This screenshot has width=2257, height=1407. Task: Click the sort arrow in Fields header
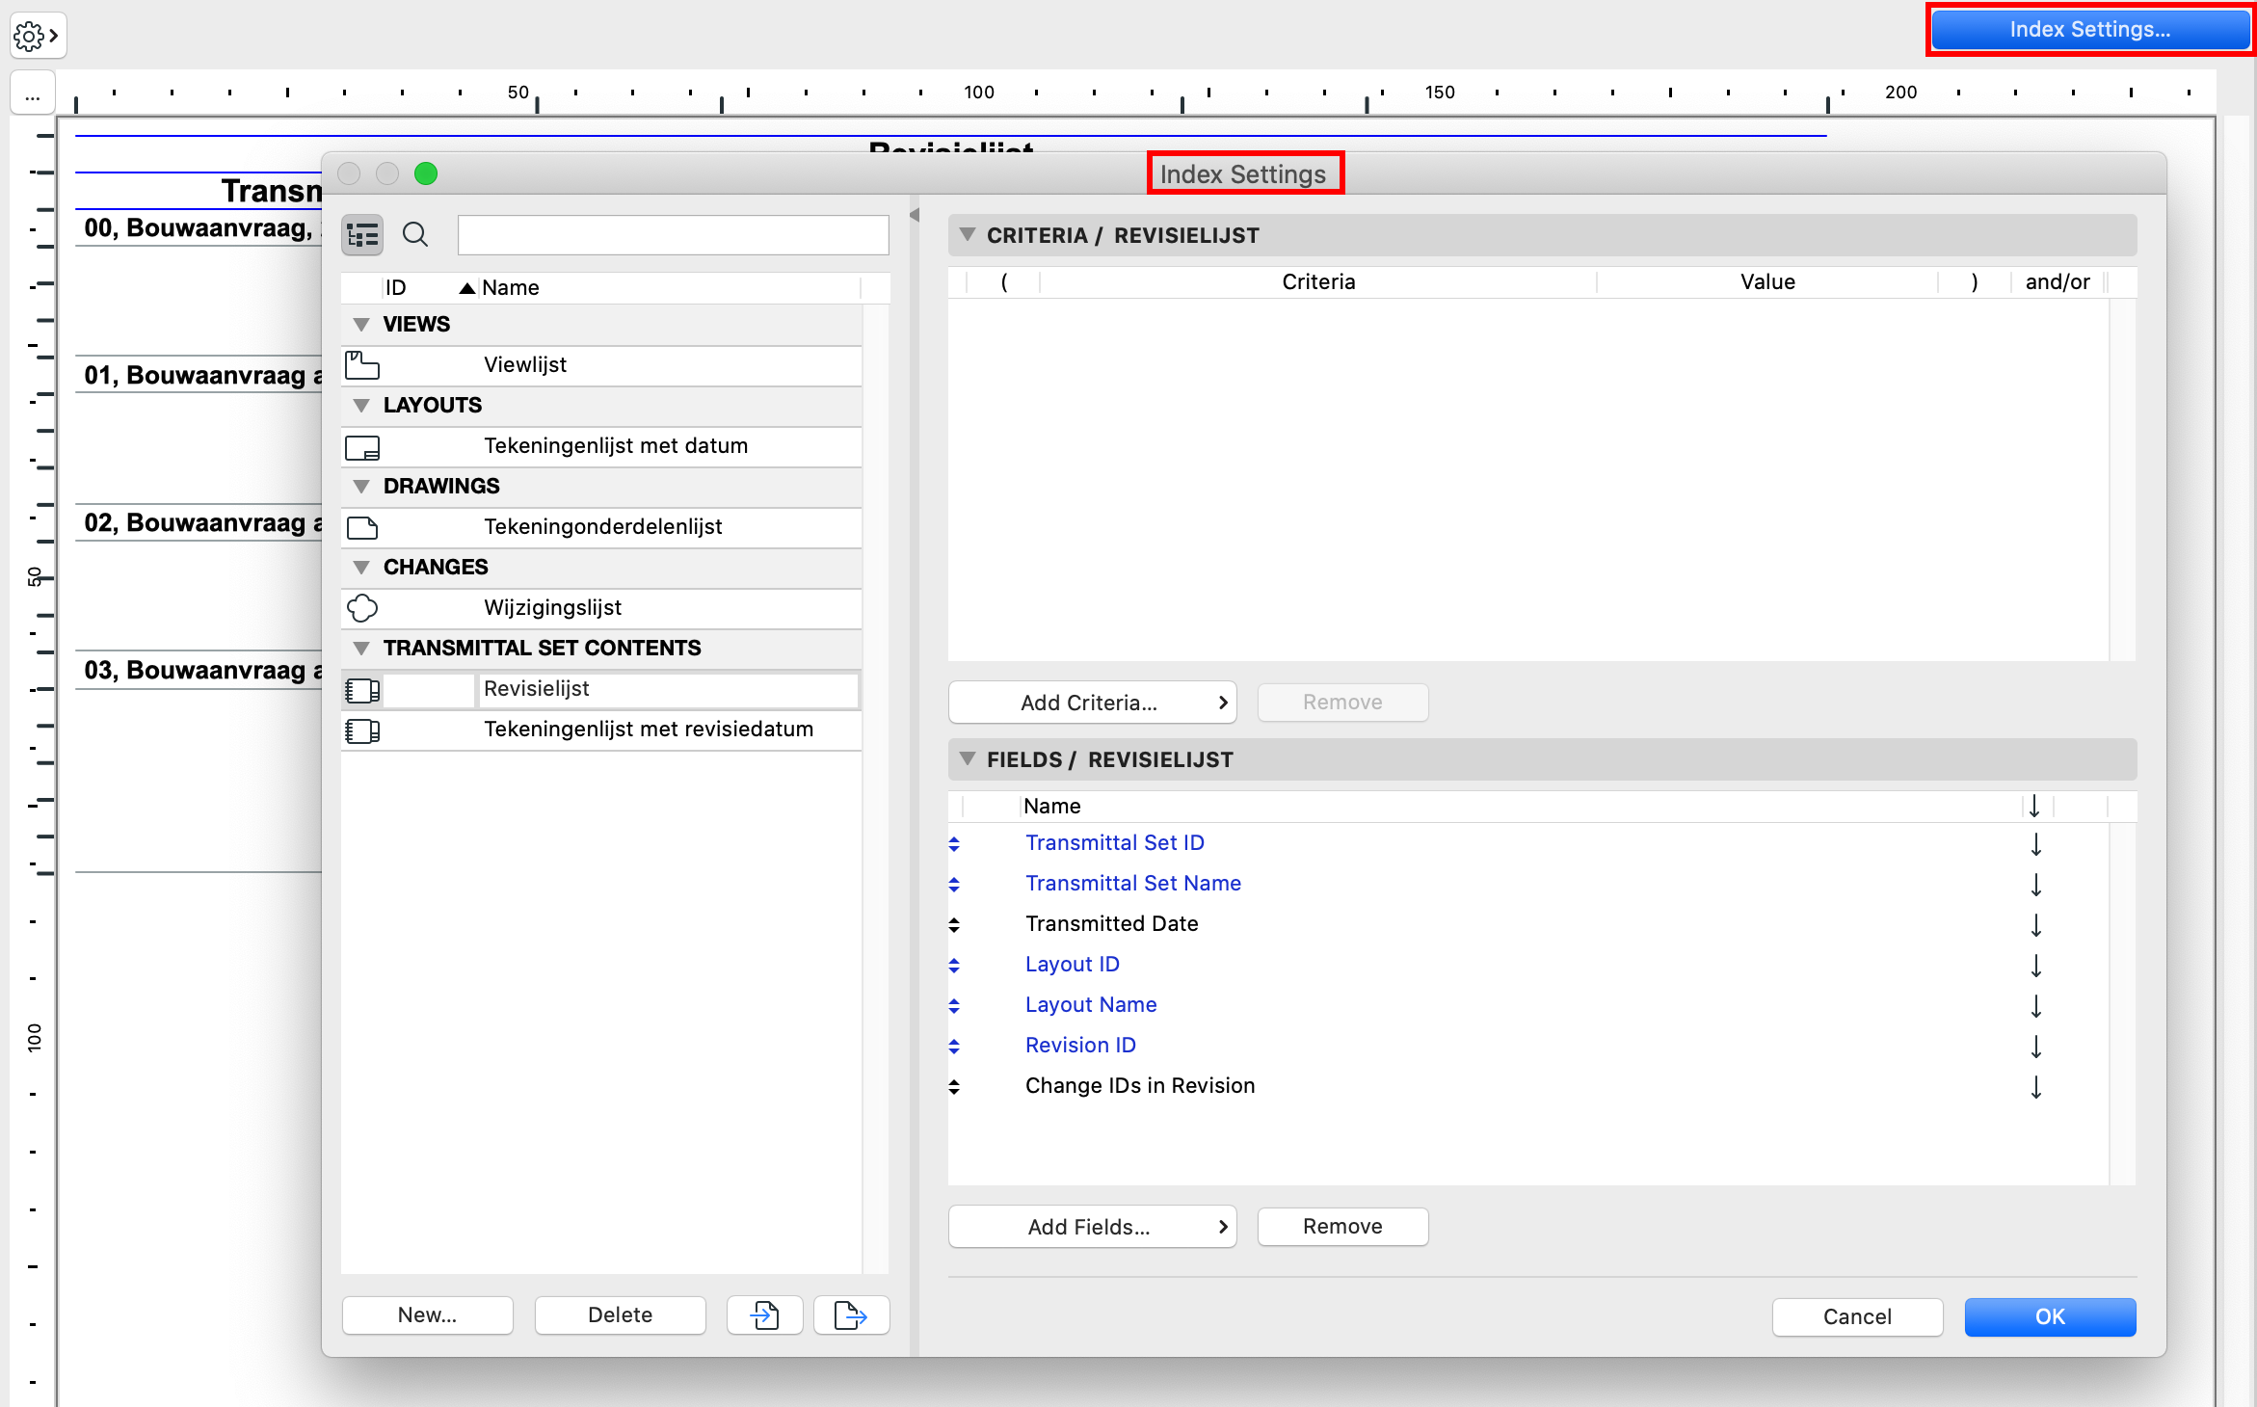[2034, 807]
